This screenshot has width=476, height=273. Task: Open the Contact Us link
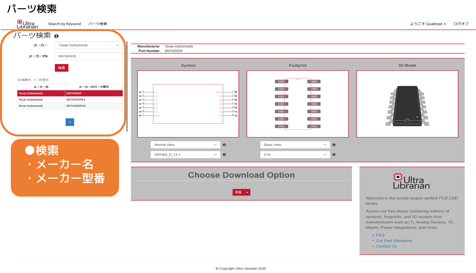pyautogui.click(x=386, y=246)
